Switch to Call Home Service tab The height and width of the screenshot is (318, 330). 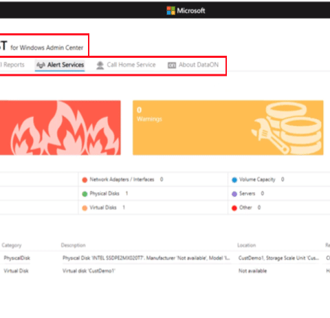[126, 65]
